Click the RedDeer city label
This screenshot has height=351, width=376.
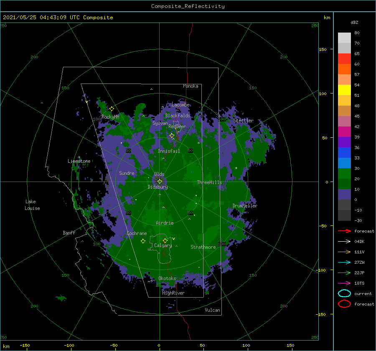[177, 126]
